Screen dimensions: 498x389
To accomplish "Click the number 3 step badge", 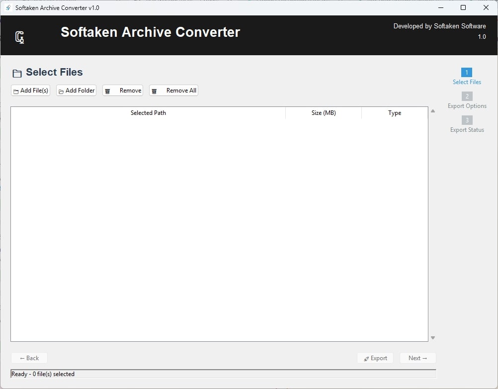I will tap(467, 120).
